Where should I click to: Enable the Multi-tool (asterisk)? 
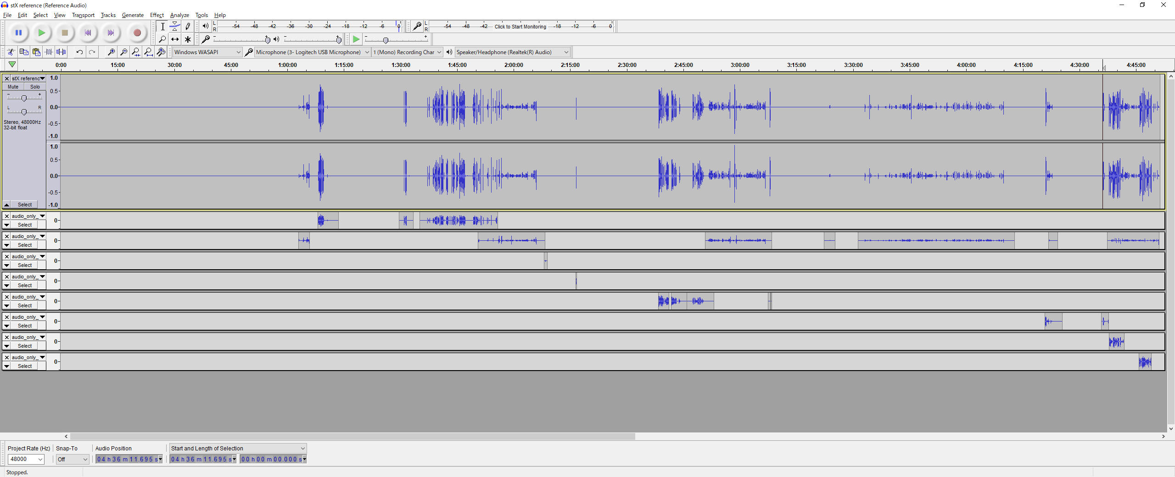point(187,39)
